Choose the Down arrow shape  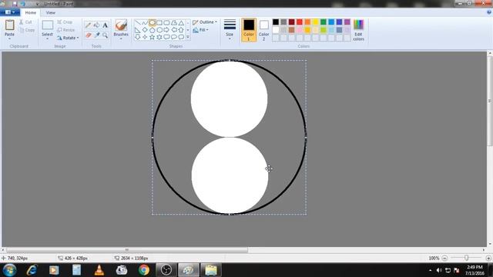(137, 37)
